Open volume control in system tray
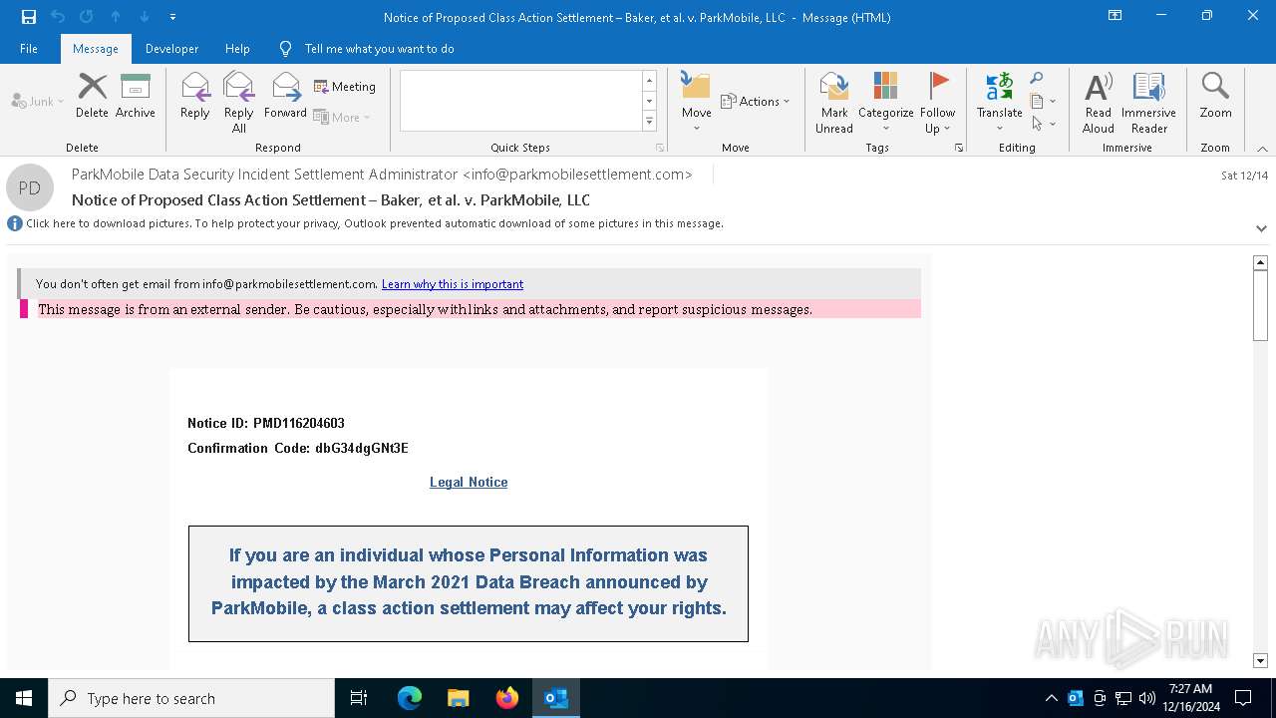This screenshot has width=1276, height=718. click(1147, 698)
